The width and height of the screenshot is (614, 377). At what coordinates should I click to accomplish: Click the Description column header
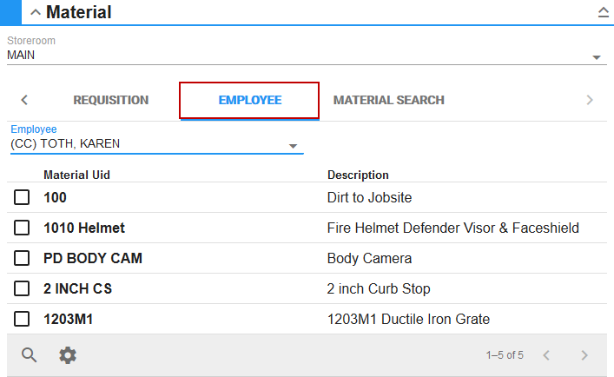[x=358, y=175]
